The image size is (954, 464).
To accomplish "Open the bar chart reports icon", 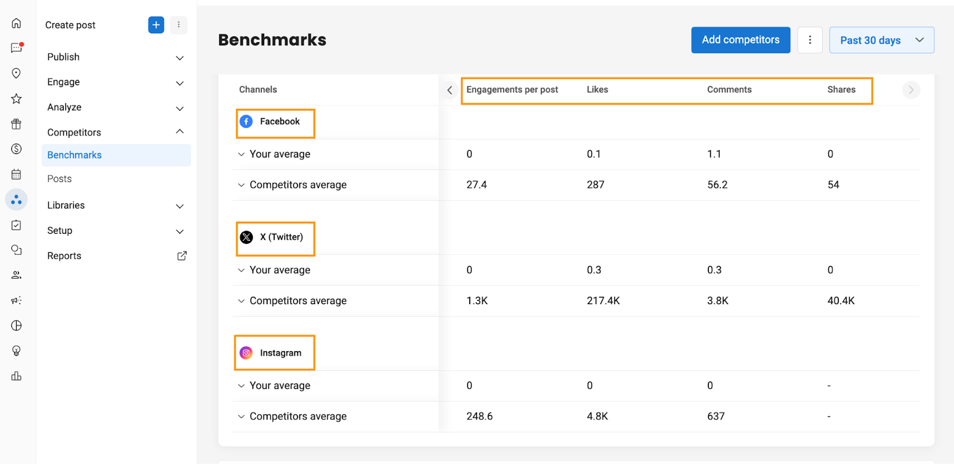I will point(16,376).
